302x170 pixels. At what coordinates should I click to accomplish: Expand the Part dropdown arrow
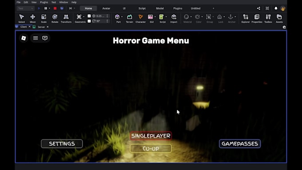click(122, 17)
